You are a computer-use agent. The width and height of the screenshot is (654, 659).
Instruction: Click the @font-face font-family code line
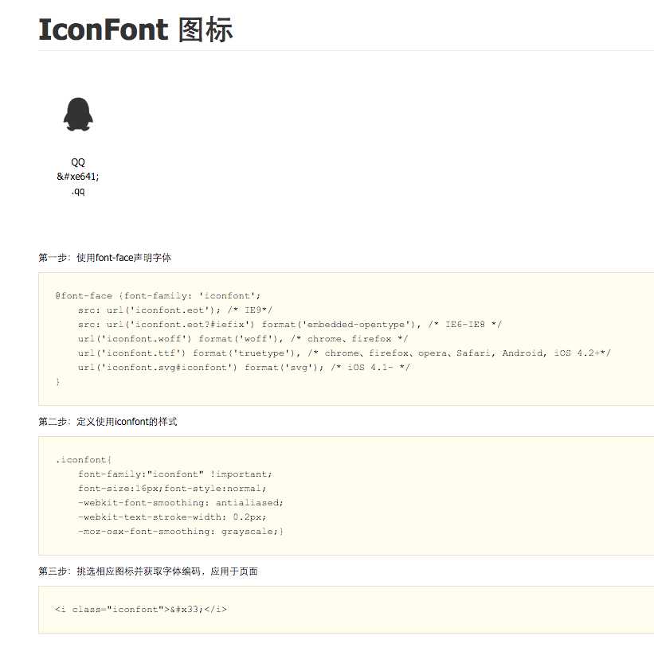(x=158, y=296)
